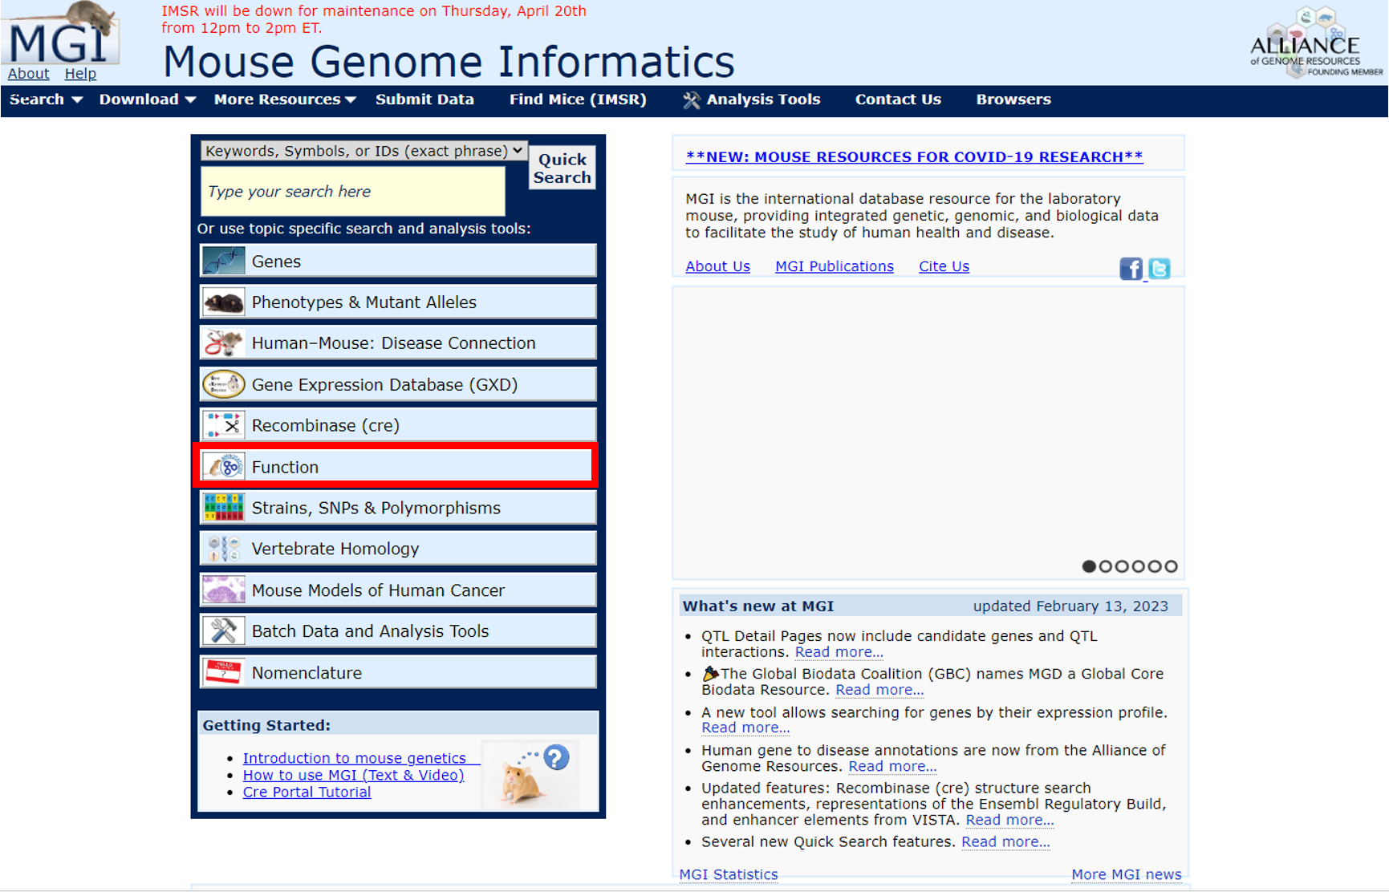
Task: Open Find Mice (IMSR) menu item
Action: (x=578, y=99)
